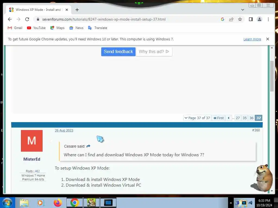Click the address bar URL
The width and height of the screenshot is (278, 208).
tap(104, 19)
